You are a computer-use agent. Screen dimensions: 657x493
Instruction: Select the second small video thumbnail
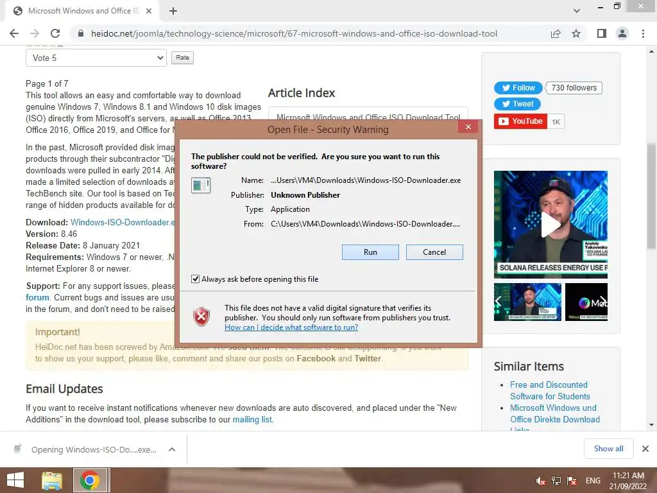pos(586,302)
